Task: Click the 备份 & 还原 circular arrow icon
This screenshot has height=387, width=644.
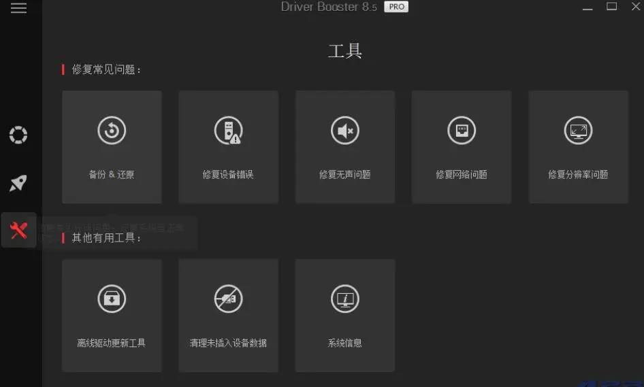Action: pos(112,131)
